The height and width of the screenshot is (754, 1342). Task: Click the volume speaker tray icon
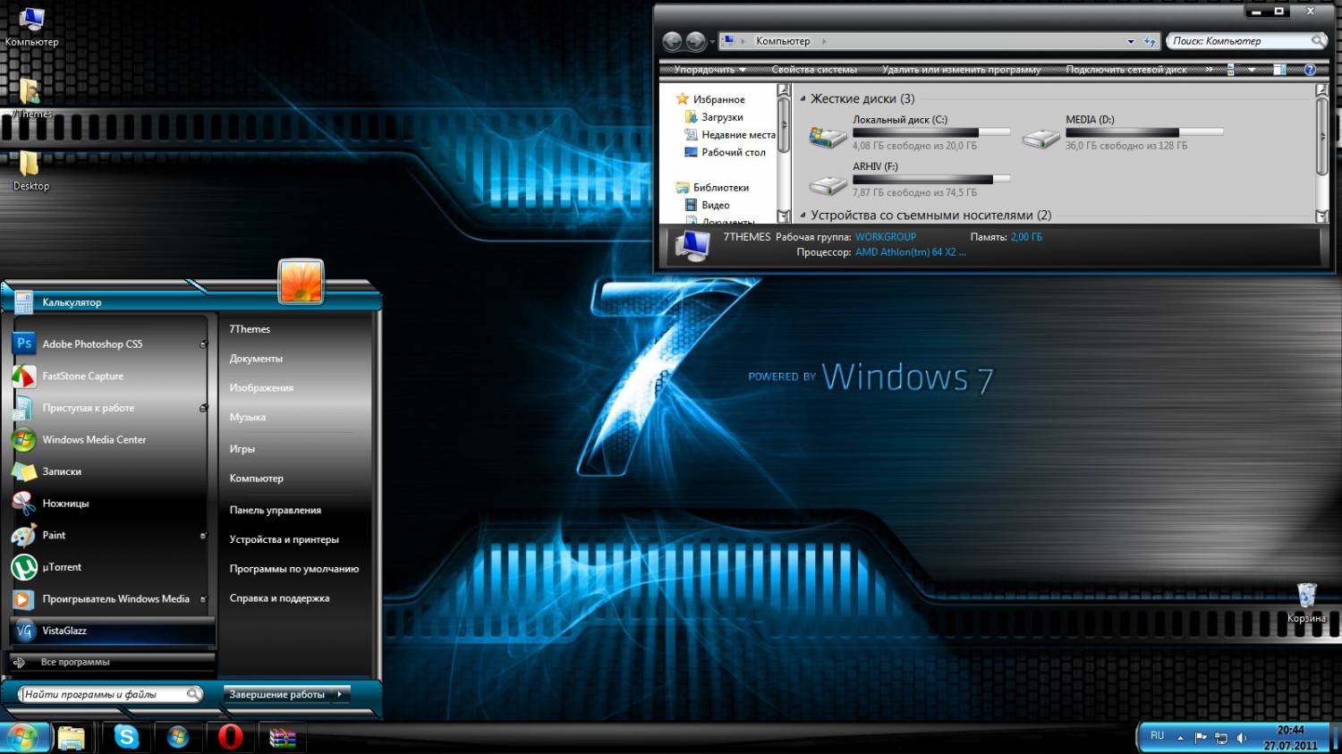[x=1241, y=738]
